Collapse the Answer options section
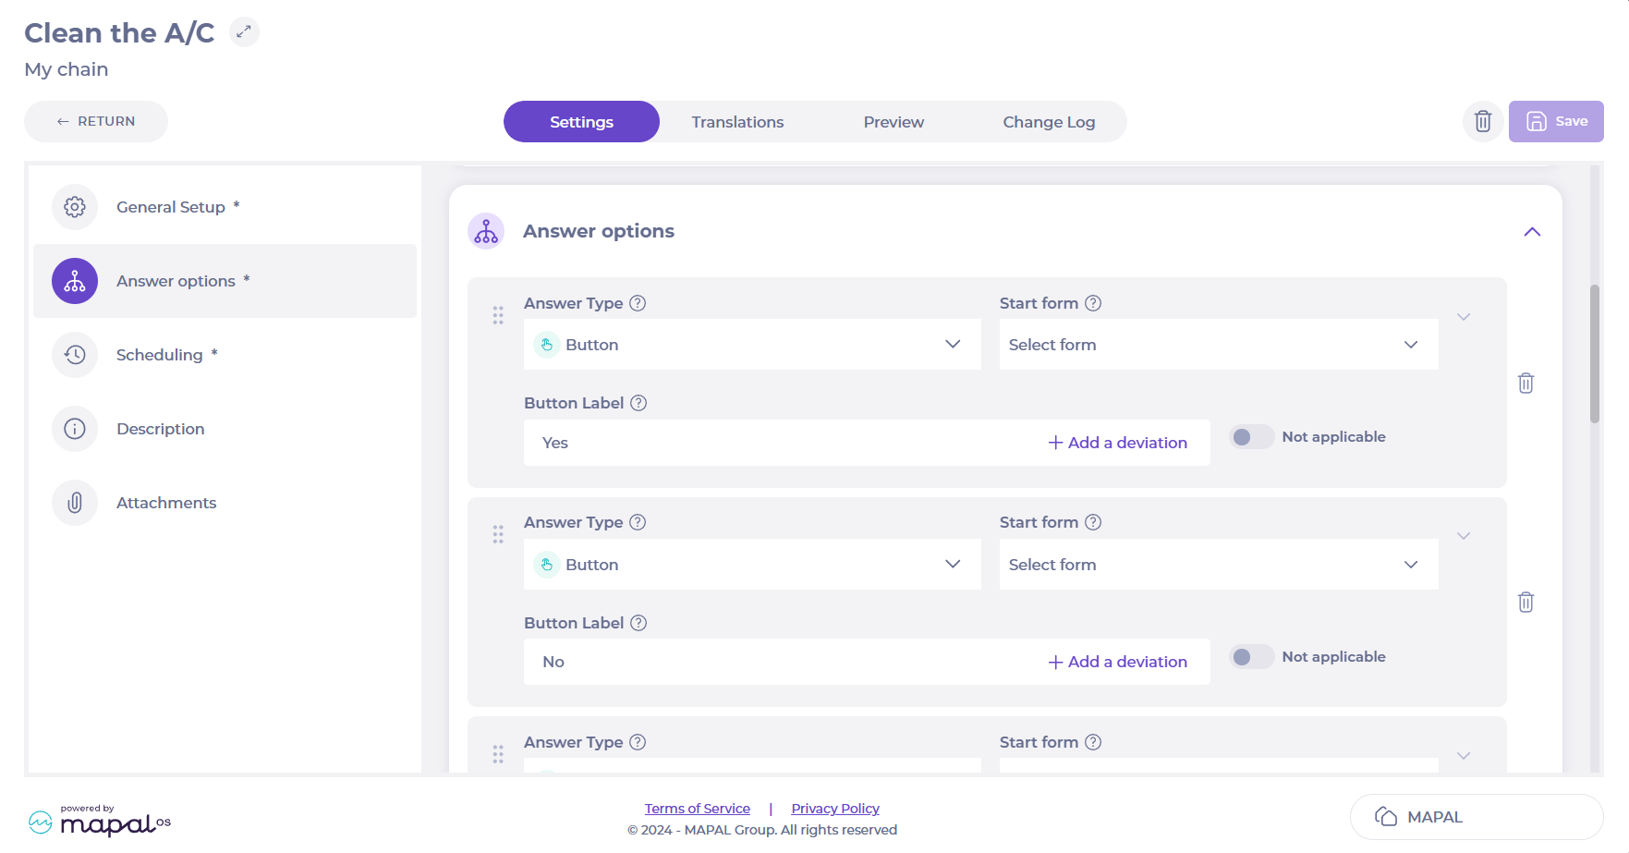The height and width of the screenshot is (853, 1629). [x=1532, y=232]
